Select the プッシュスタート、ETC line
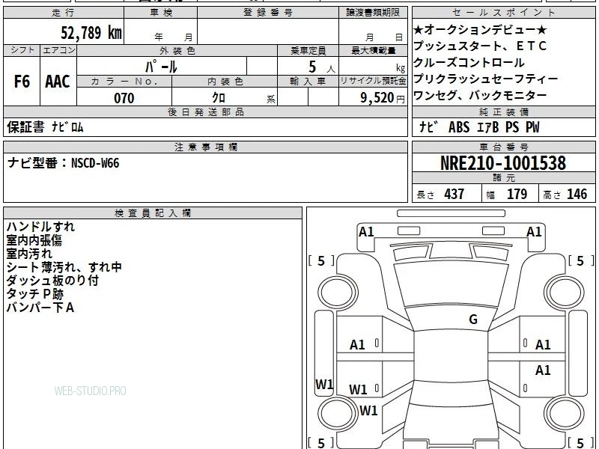This screenshot has width=599, height=449. (x=480, y=46)
